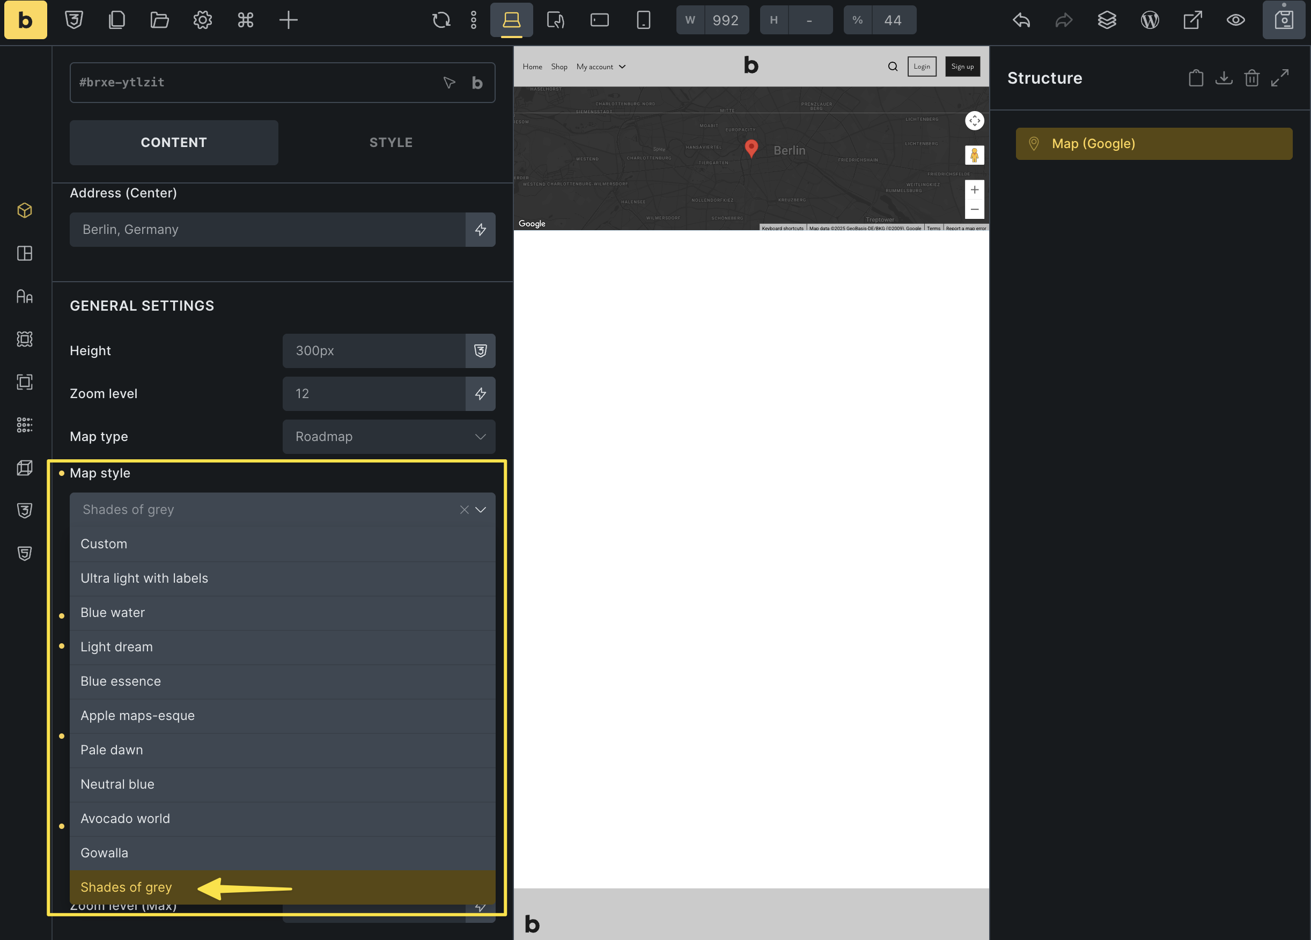Click the WordPress logo icon
1311x940 pixels.
coord(1150,20)
